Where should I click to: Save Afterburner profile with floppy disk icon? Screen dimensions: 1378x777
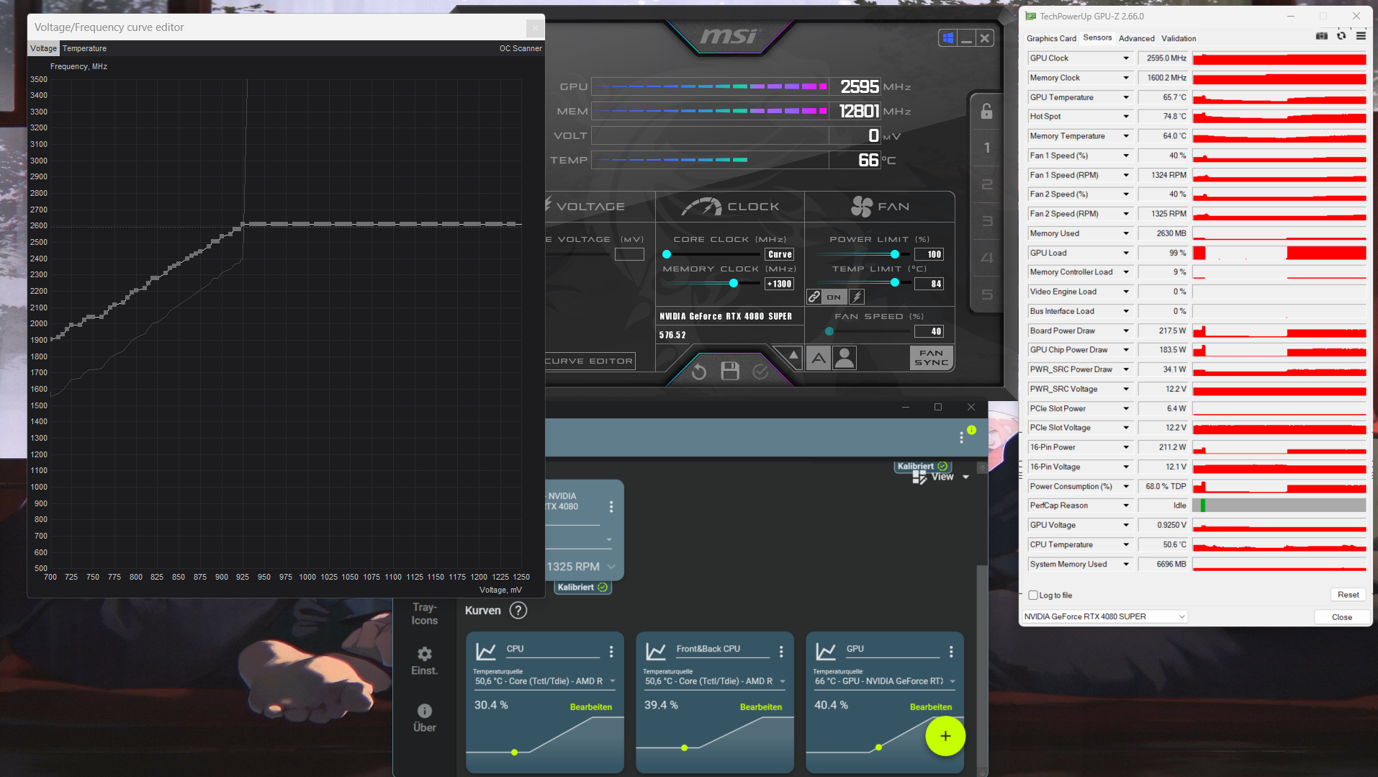[730, 371]
